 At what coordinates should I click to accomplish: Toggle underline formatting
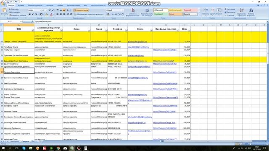[36, 14]
